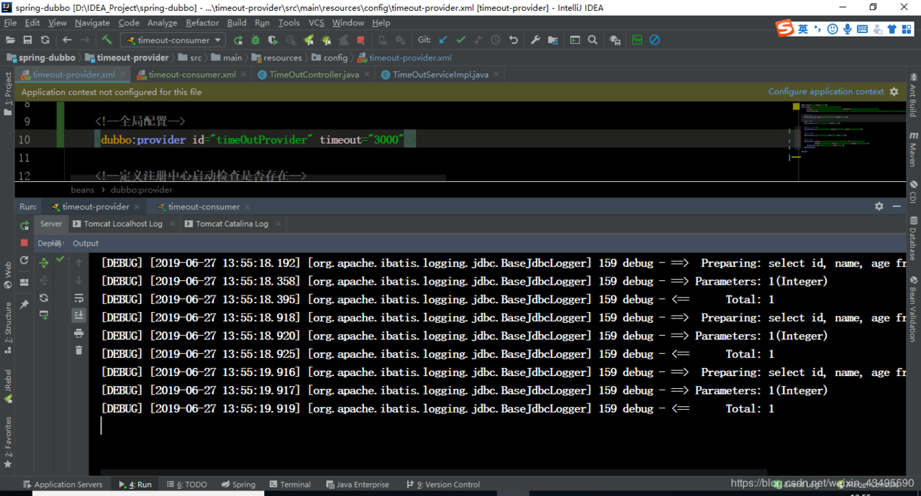Screen dimensions: 921x496
Task: Open the Navigate menu
Action: (92, 23)
